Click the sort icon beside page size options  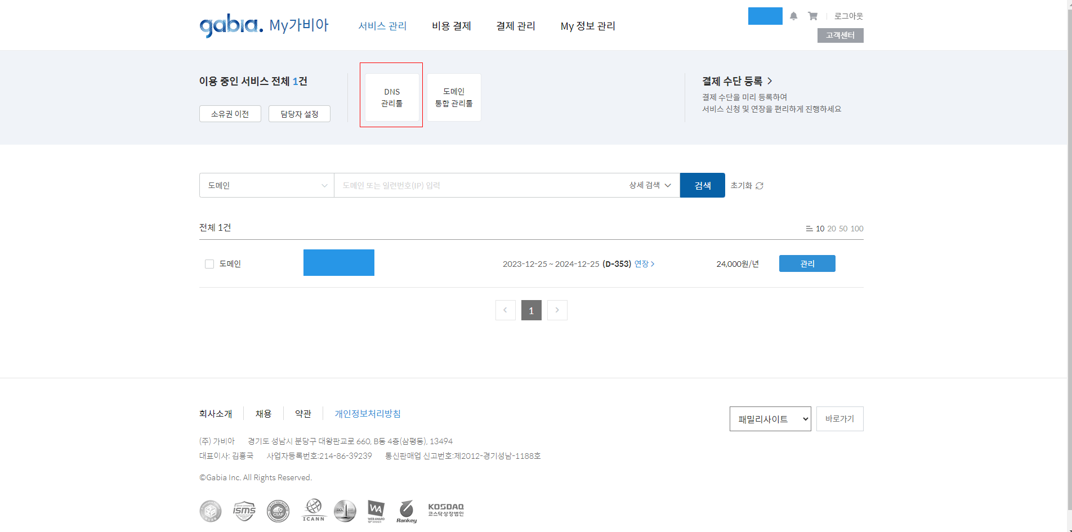810,229
